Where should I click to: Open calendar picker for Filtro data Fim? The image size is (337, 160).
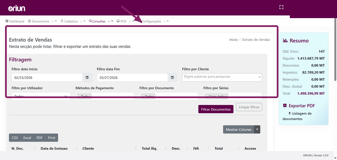[172, 77]
